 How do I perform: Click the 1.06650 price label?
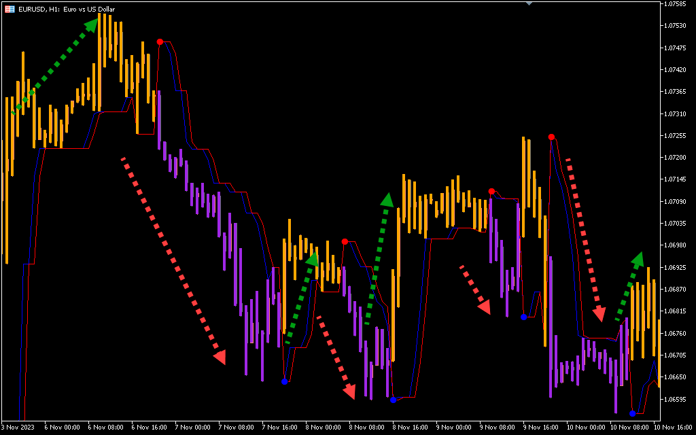676,377
